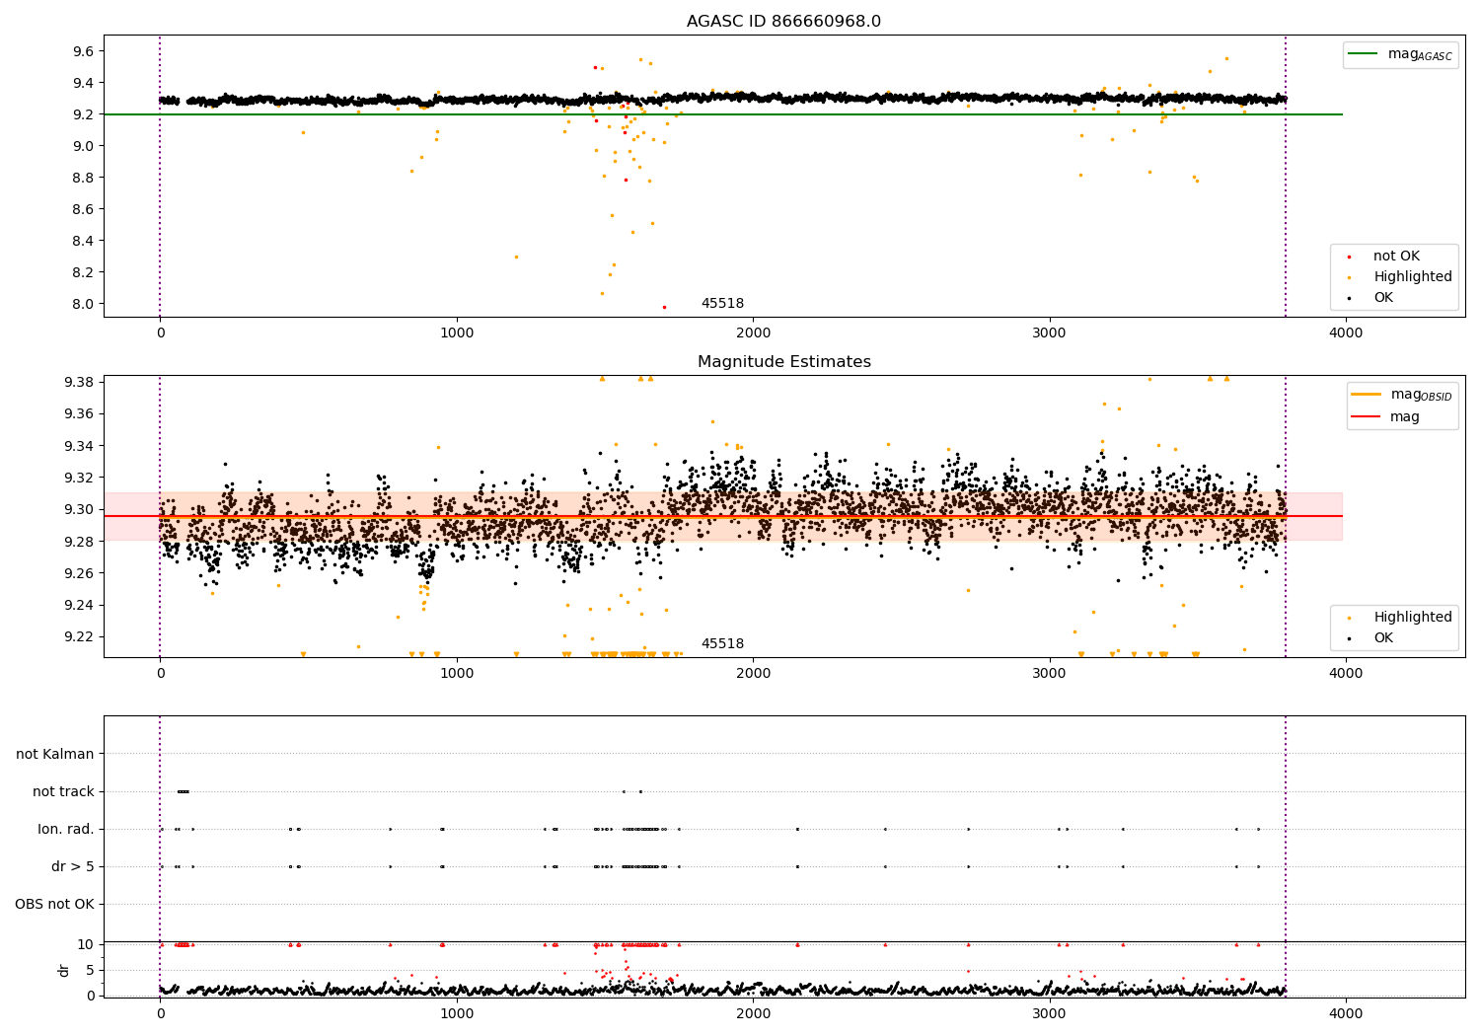Viewport: 1480px width, 1036px height.
Task: Click the 9.0 y-axis tick label
Action: pyautogui.click(x=84, y=146)
